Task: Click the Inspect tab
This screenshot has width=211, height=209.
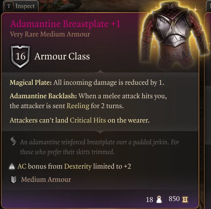Action: click(x=21, y=6)
